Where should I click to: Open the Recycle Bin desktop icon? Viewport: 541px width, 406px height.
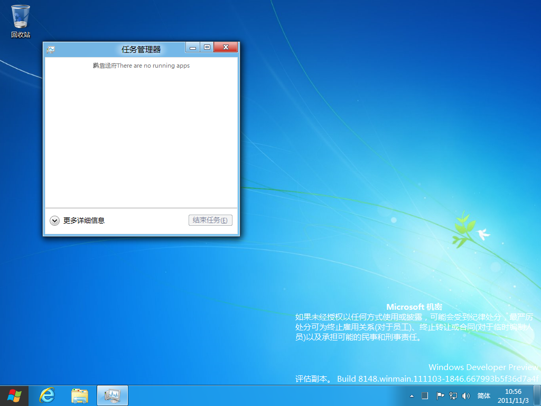pos(21,21)
